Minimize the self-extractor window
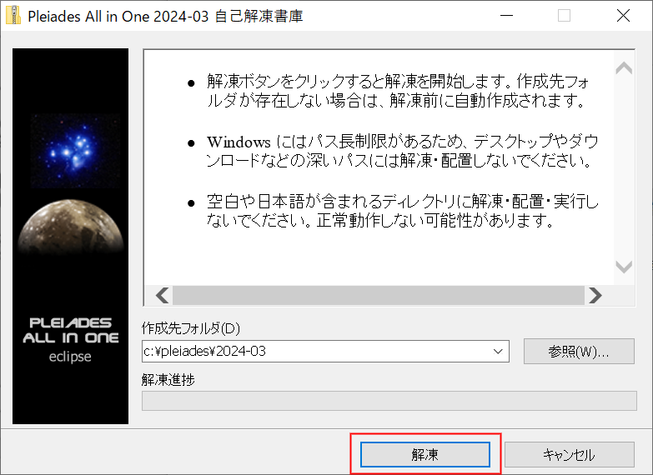Image resolution: width=653 pixels, height=475 pixels. pyautogui.click(x=506, y=15)
